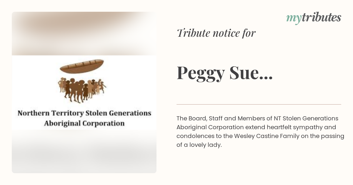
Task: Open the Peggy Sue... name heading
Action: tap(225, 73)
